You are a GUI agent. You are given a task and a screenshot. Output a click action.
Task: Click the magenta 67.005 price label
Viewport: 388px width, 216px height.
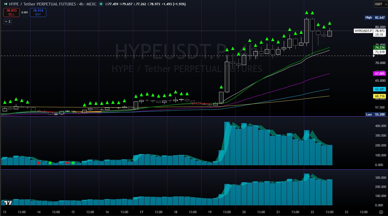click(380, 74)
